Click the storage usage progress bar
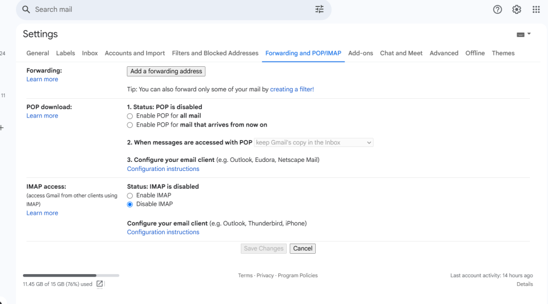This screenshot has height=304, width=548. tap(71, 275)
